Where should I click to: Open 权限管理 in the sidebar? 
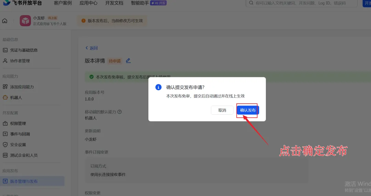(18, 124)
